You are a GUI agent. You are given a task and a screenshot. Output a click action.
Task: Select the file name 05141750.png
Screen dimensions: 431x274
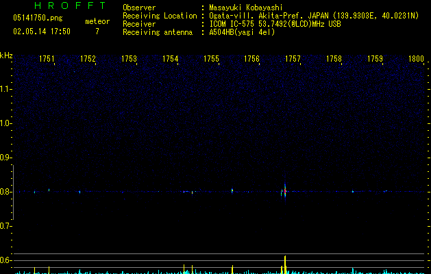coord(38,18)
